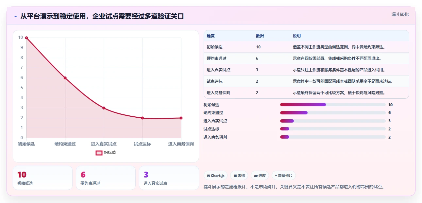Click the 进度 tag chip
Screen dimensions: 422x203
(x=260, y=176)
